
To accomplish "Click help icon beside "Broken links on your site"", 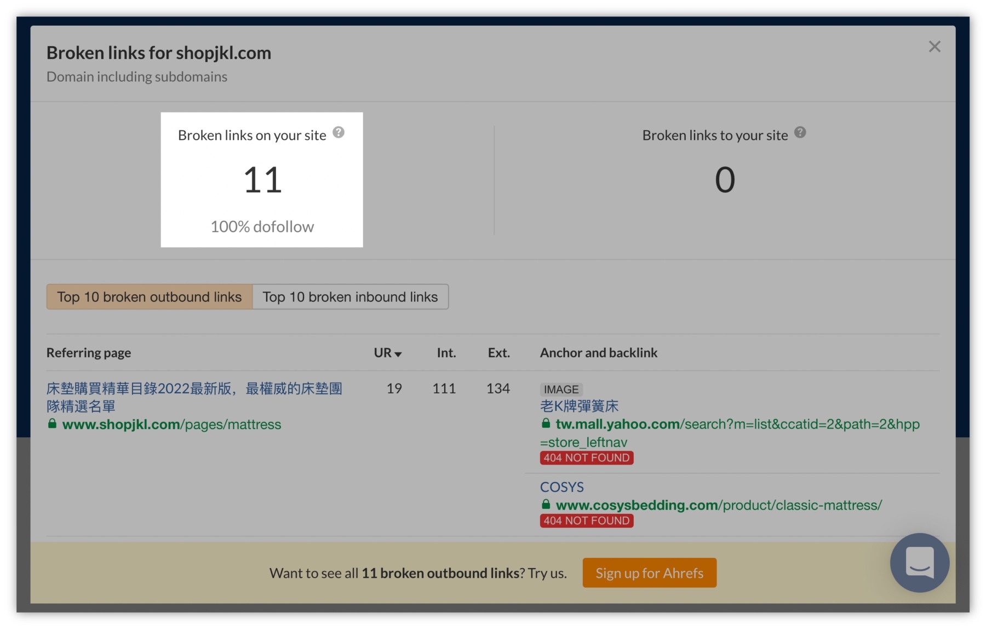I will tap(339, 131).
